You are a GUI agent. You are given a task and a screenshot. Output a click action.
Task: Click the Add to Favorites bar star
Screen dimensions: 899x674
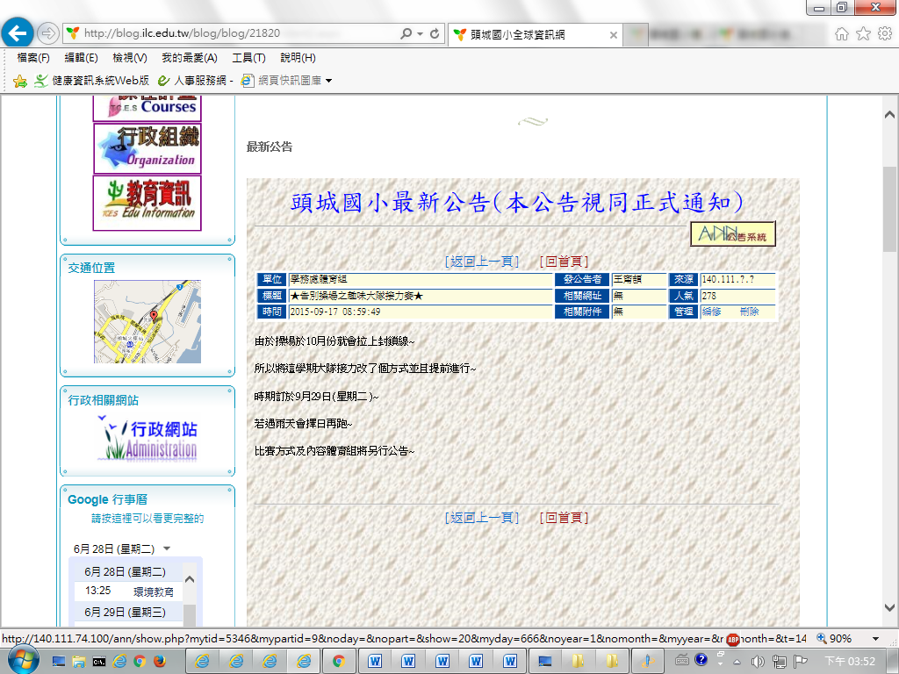click(x=20, y=81)
